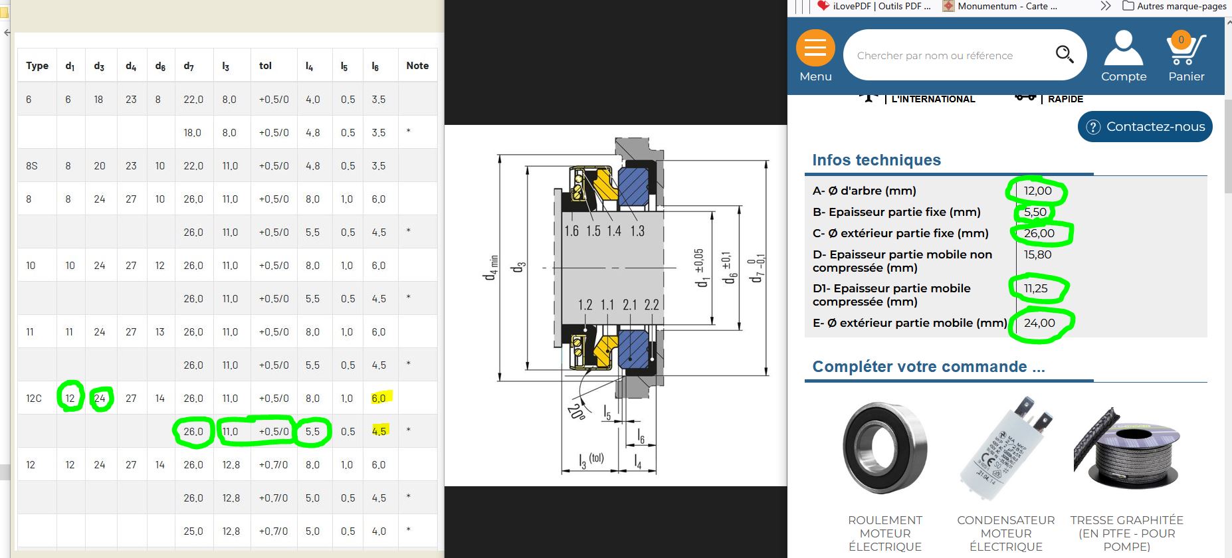Screen dimensions: 1232x558
Task: Click the question mark icon in Contactez-nous
Action: 1093,127
